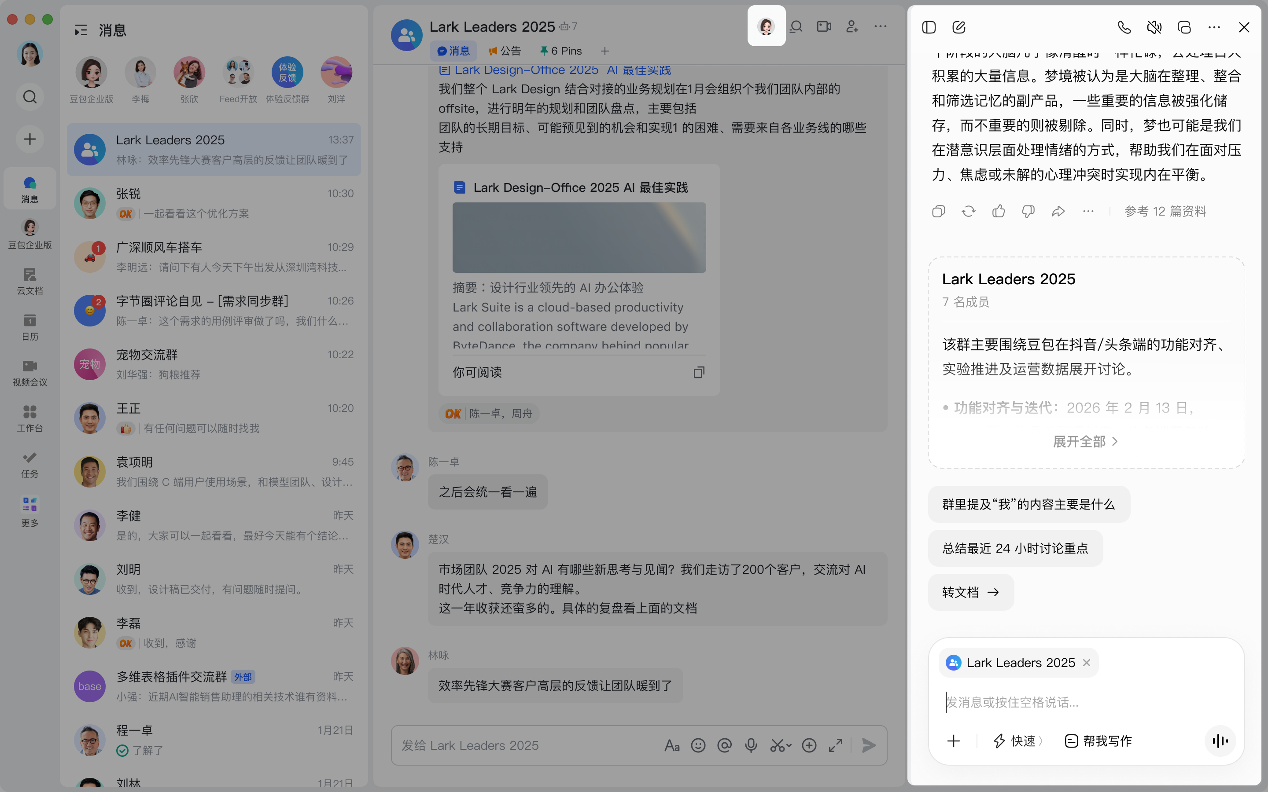
Task: Expand 展开全部 in the summary card
Action: 1086,442
